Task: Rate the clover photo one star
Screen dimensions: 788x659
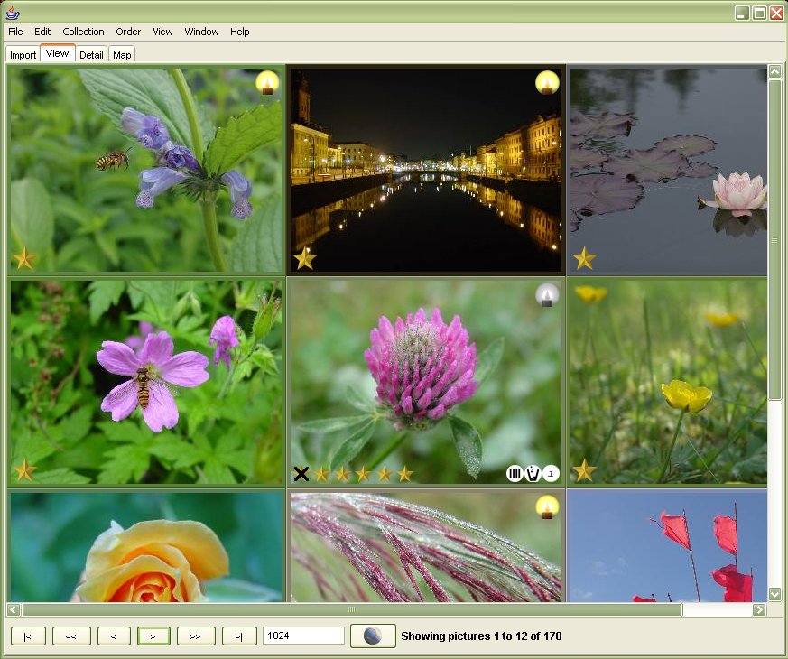Action: coord(321,474)
